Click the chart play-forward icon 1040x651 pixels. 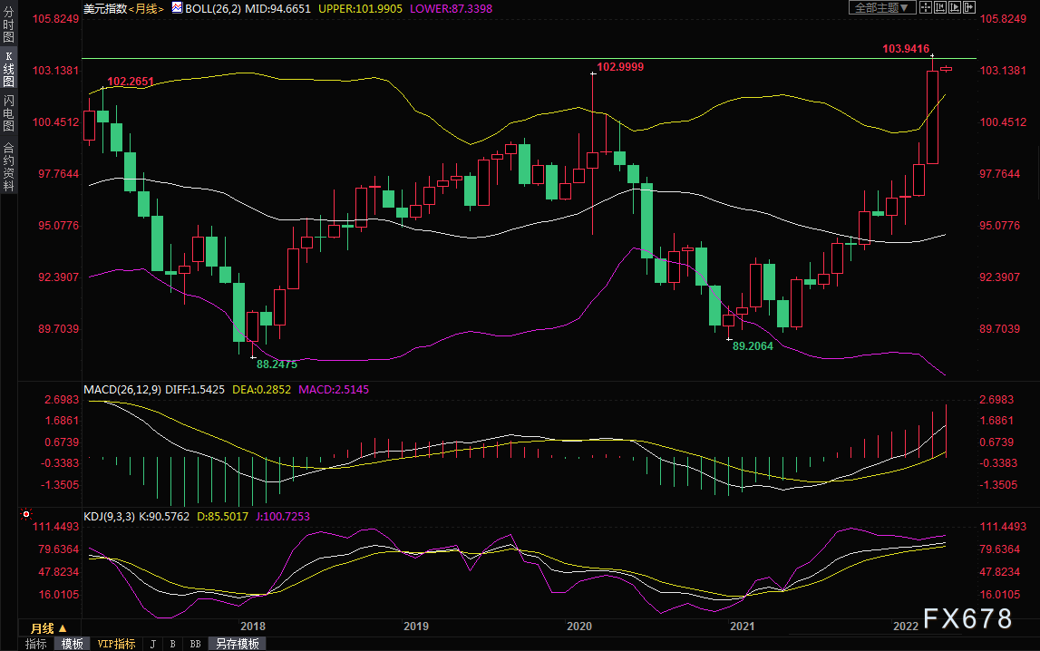955,7
